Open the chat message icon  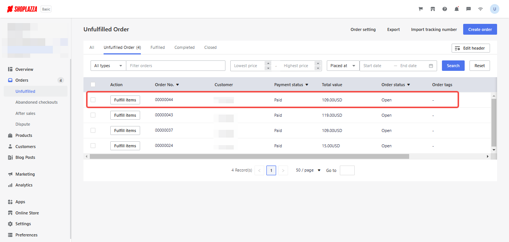point(468,9)
